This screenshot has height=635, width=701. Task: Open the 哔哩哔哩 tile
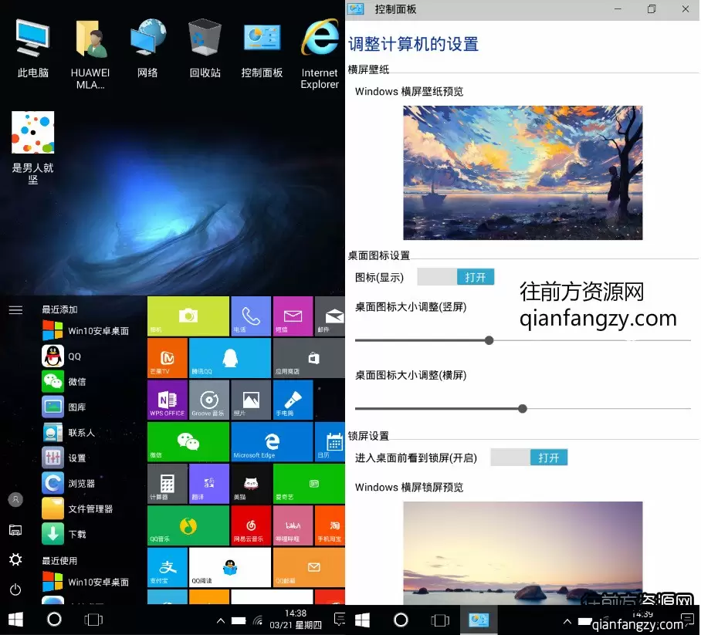coord(293,526)
